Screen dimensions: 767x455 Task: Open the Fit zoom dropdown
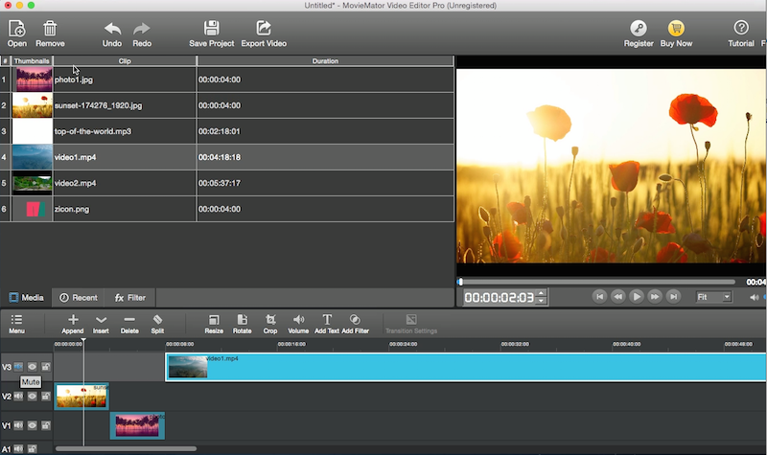[x=713, y=297]
